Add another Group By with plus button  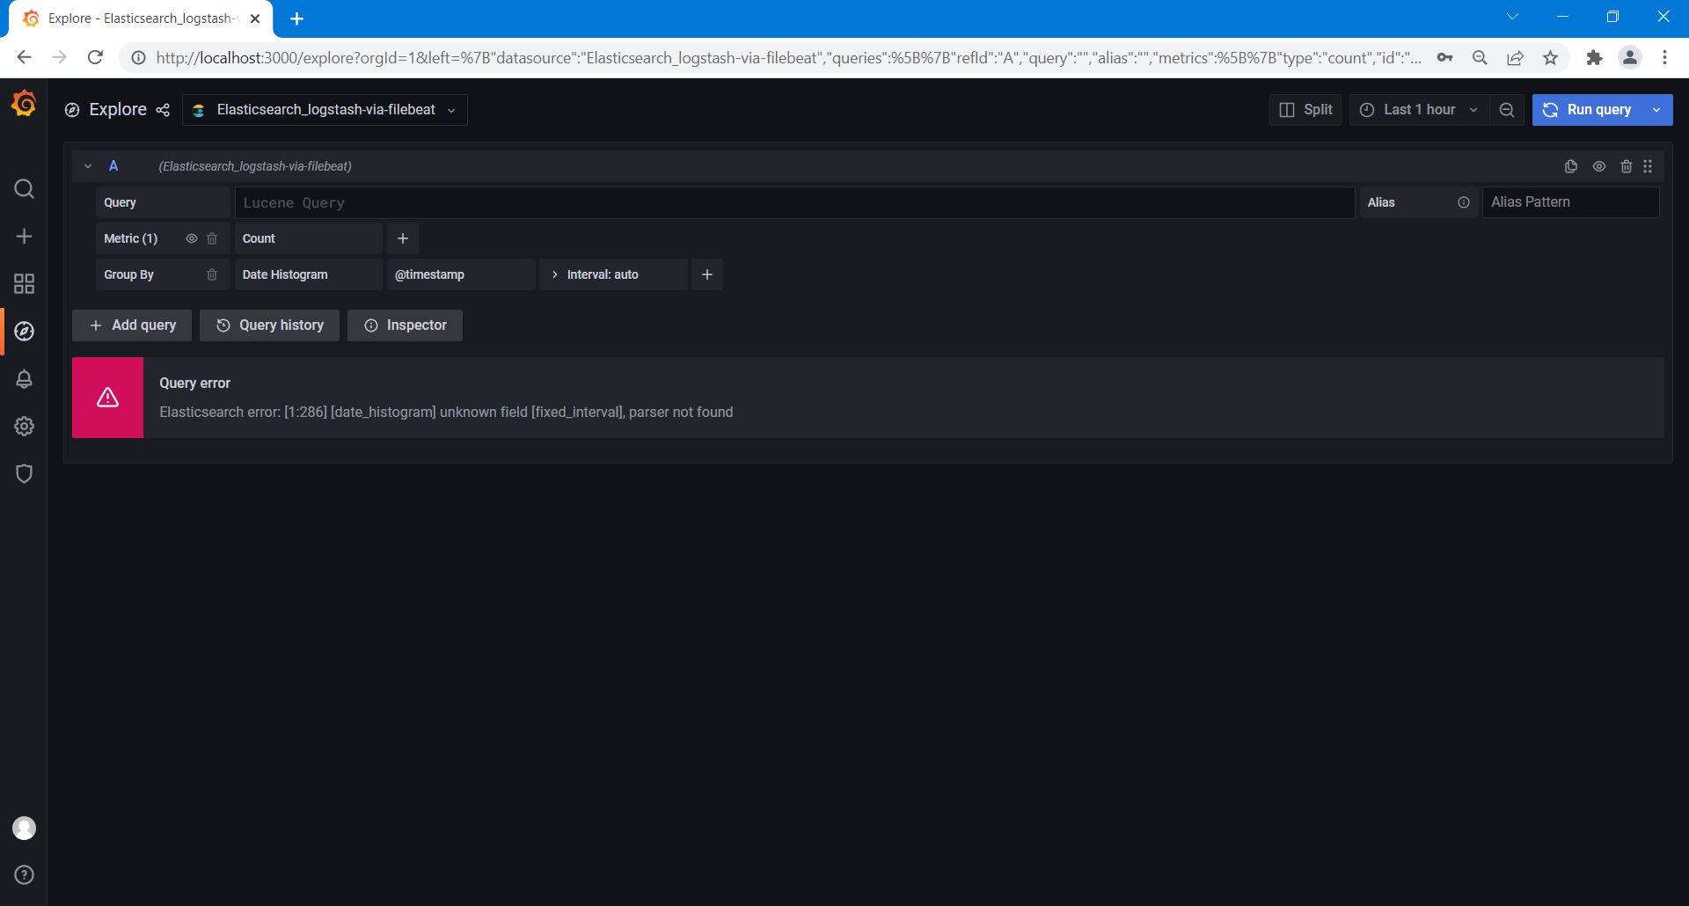[x=707, y=274]
